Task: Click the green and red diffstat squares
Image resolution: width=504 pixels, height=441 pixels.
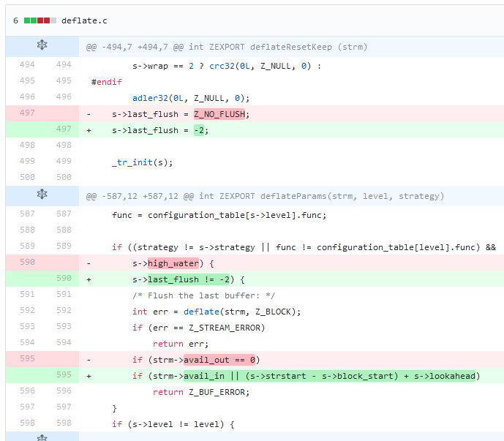Action: coord(40,20)
